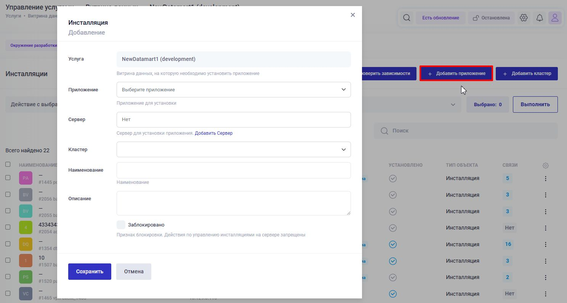Viewport: 567px width, 303px height.
Task: Toggle the Заблокировано checkbox
Action: (121, 225)
